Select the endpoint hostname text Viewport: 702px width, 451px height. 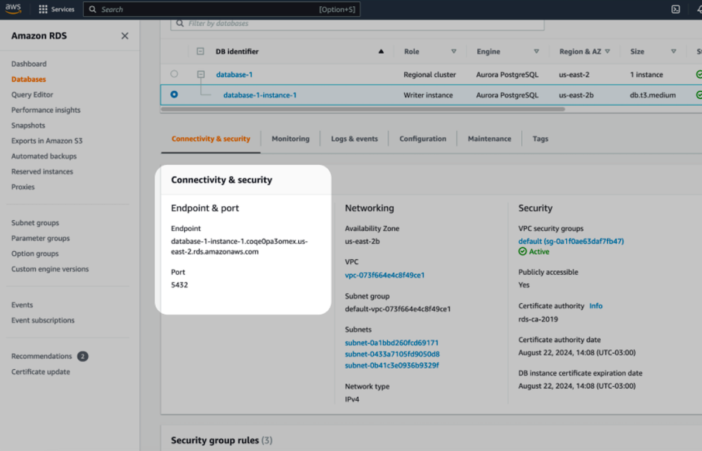pos(239,247)
